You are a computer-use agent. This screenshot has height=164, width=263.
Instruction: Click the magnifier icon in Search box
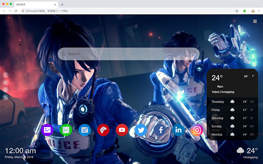pyautogui.click(x=63, y=54)
